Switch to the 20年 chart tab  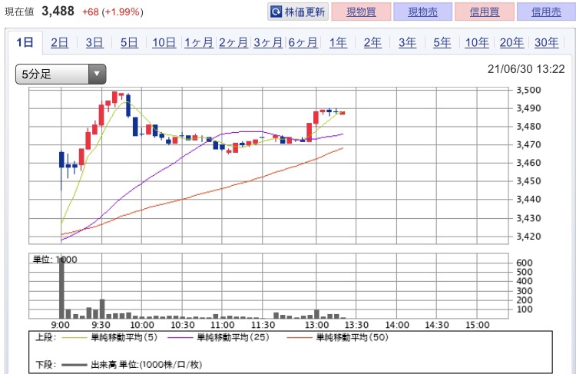point(511,42)
